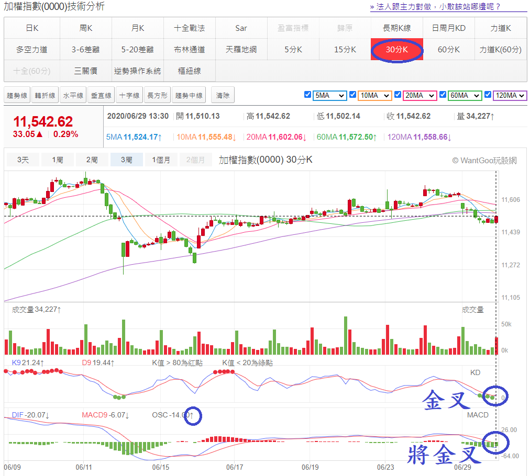Select the 力道K tab
This screenshot has height=476, width=530.
point(501,28)
